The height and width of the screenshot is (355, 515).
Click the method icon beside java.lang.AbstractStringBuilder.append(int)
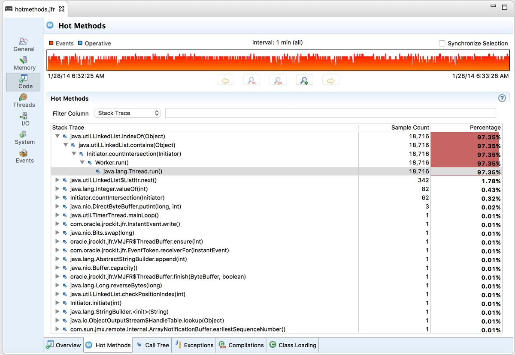point(65,259)
